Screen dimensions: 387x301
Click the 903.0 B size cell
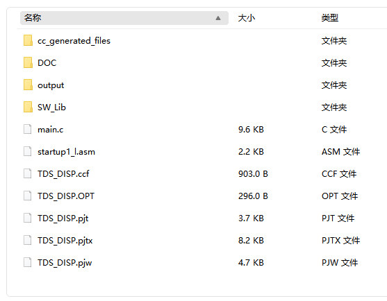point(253,174)
